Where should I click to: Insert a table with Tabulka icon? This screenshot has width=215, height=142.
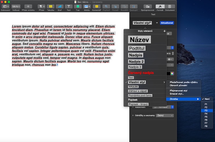[x=51, y=7]
